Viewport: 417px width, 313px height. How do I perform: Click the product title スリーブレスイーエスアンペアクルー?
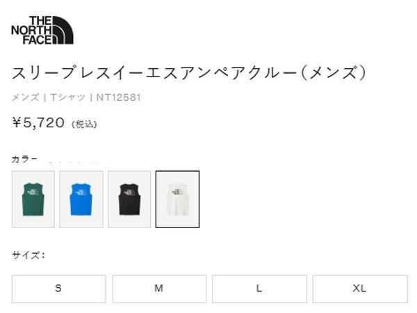[x=154, y=72]
